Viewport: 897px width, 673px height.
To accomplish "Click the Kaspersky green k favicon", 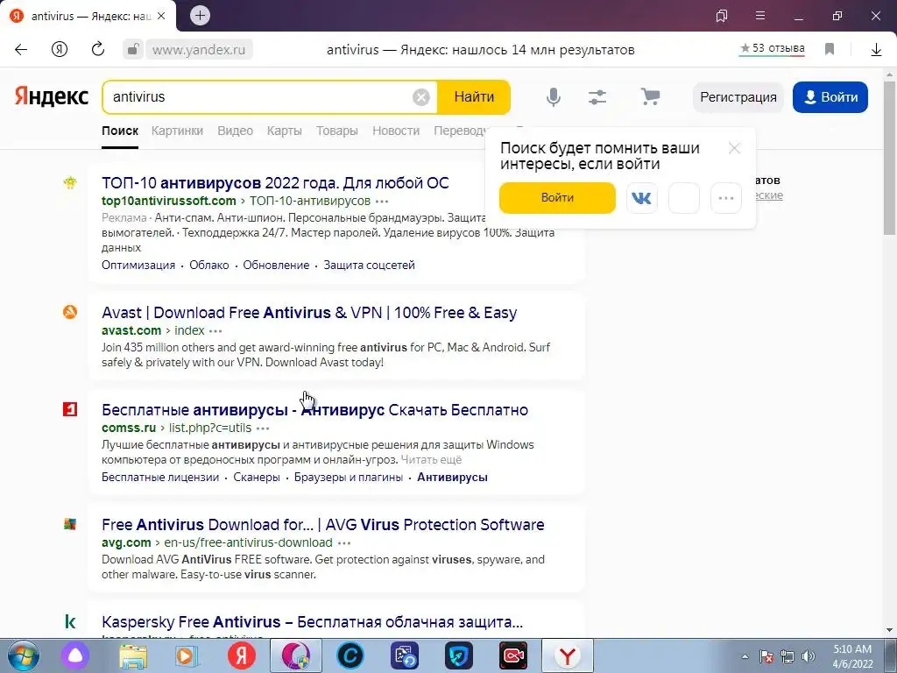I will 70,621.
